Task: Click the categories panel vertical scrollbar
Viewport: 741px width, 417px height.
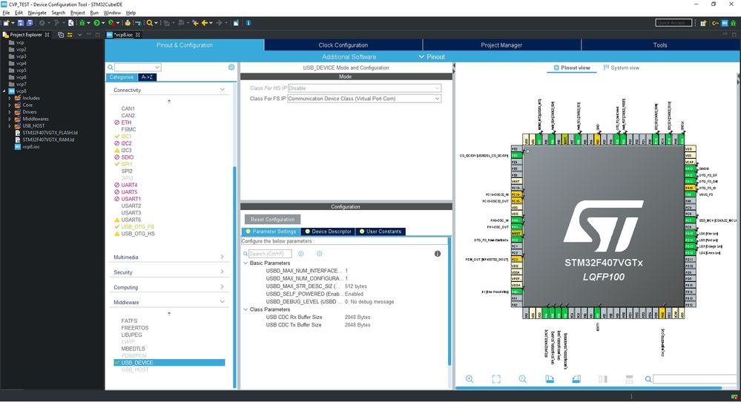Action: click(234, 277)
